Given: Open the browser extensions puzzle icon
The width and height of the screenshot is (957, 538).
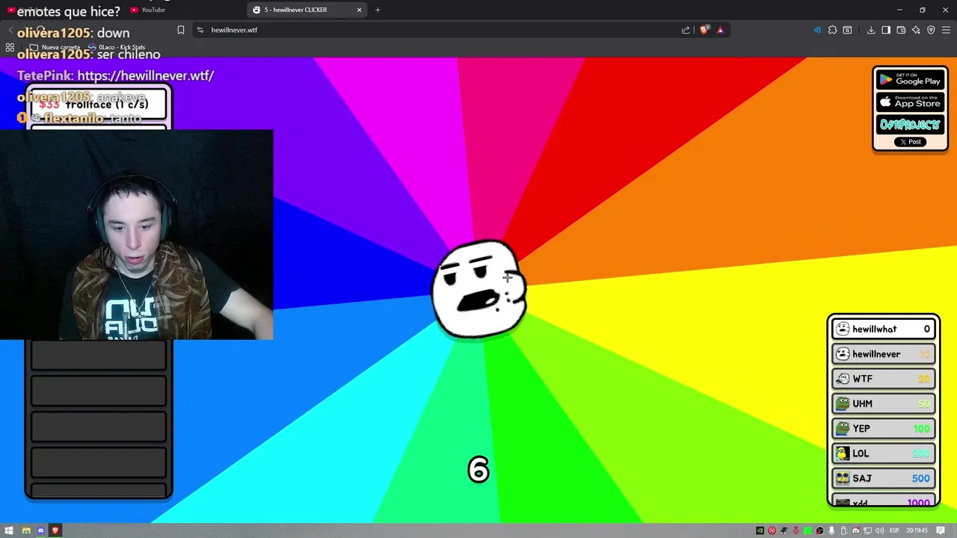Looking at the screenshot, I should [x=832, y=30].
